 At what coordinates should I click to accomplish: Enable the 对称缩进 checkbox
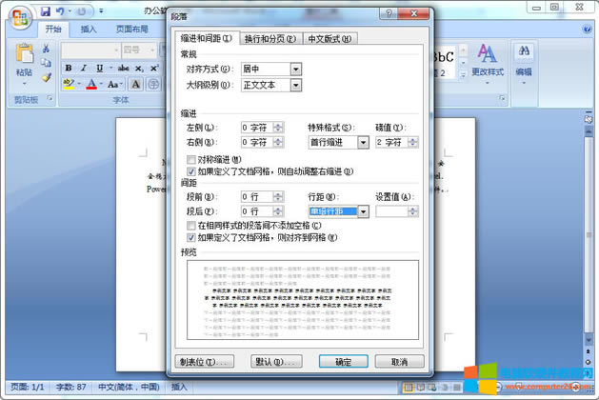(191, 159)
